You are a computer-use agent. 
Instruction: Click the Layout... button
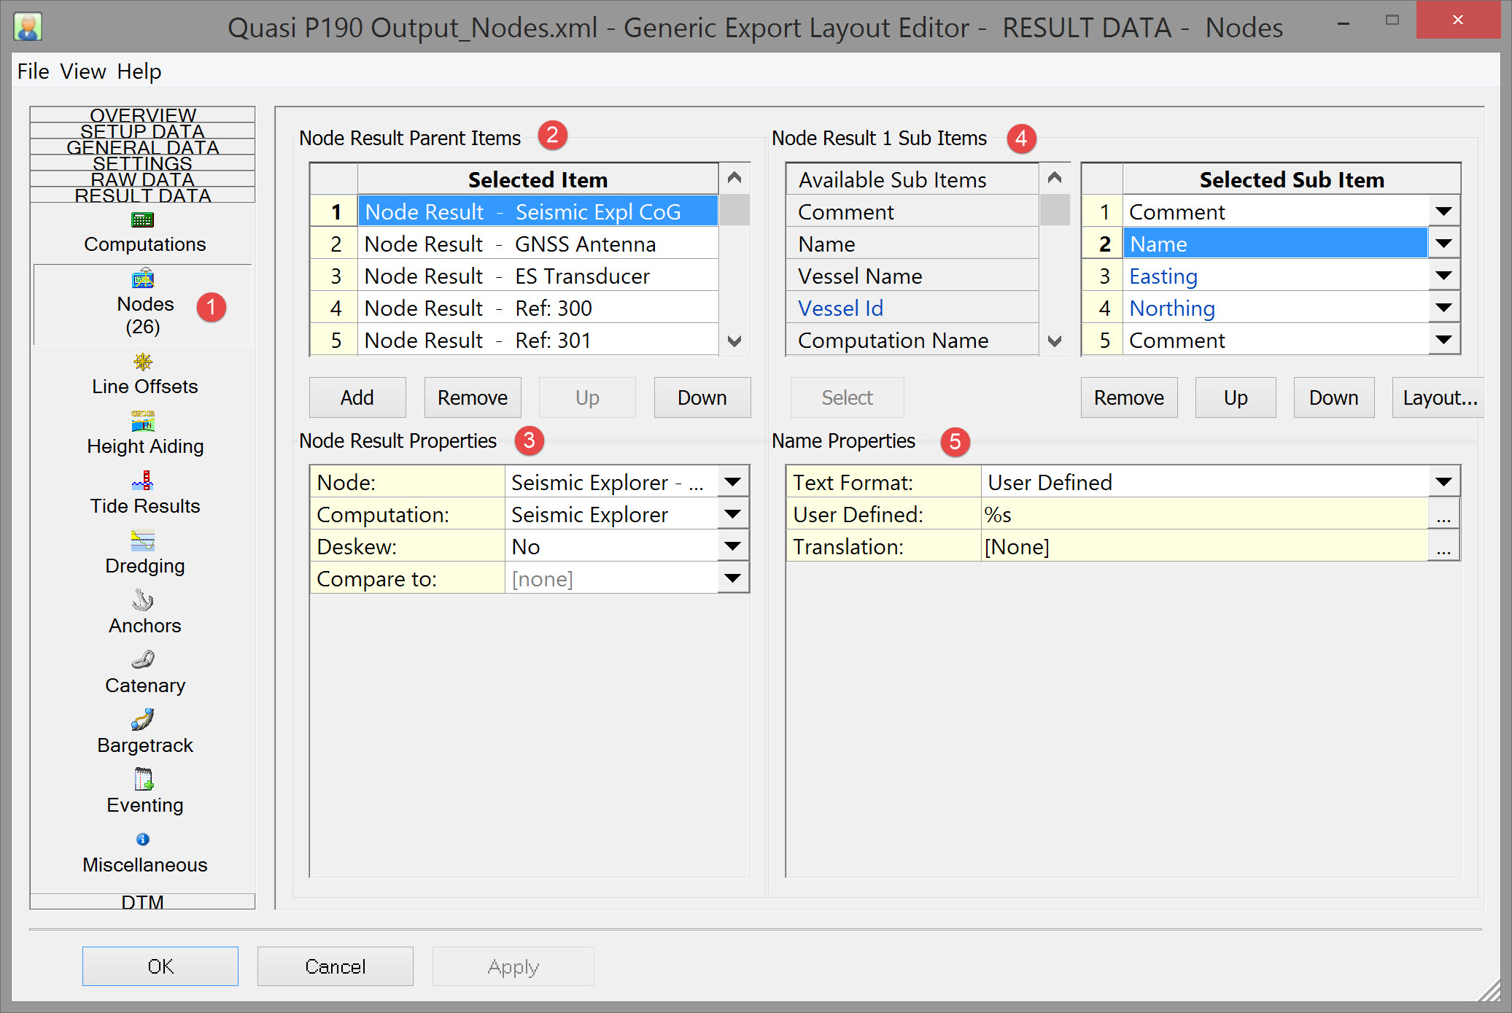point(1439,397)
